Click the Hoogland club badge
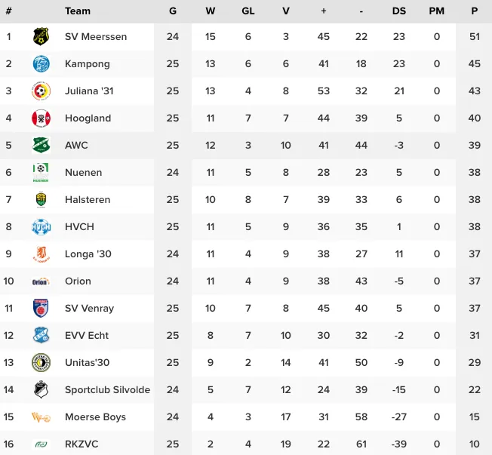Screen dimensions: 492x455 tap(41, 118)
